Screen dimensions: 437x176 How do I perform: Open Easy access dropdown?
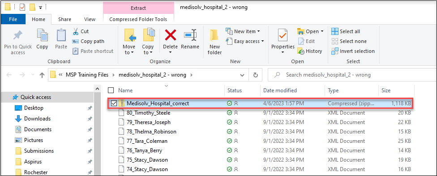(245, 41)
